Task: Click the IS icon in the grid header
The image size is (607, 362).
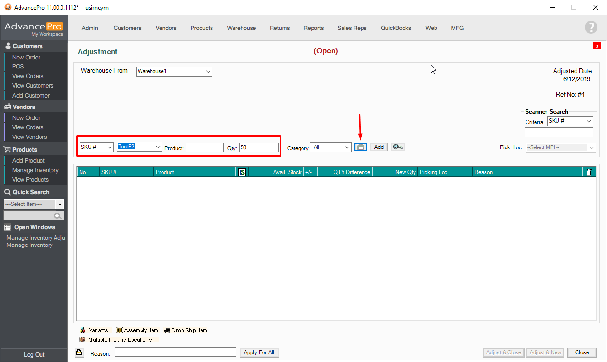Action: coord(242,172)
